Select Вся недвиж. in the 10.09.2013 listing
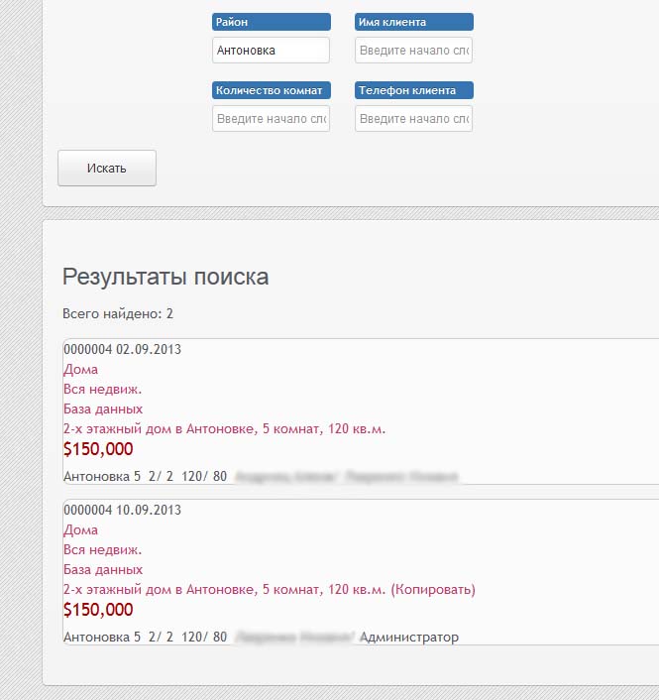659x700 pixels. point(102,550)
